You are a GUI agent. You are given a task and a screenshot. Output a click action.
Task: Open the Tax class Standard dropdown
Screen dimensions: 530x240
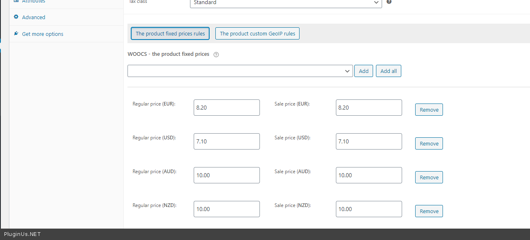286,3
